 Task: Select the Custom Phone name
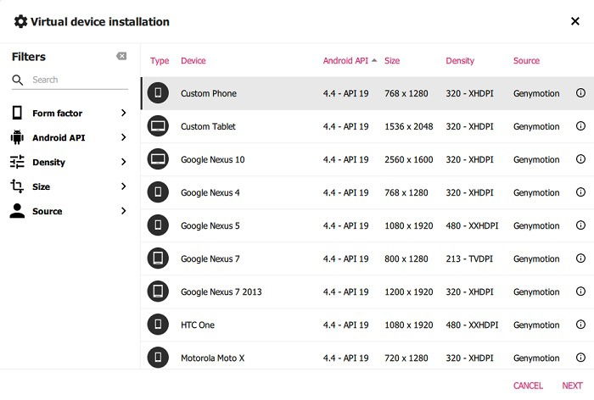209,93
